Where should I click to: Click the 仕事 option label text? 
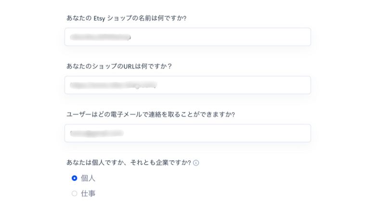pyautogui.click(x=88, y=194)
